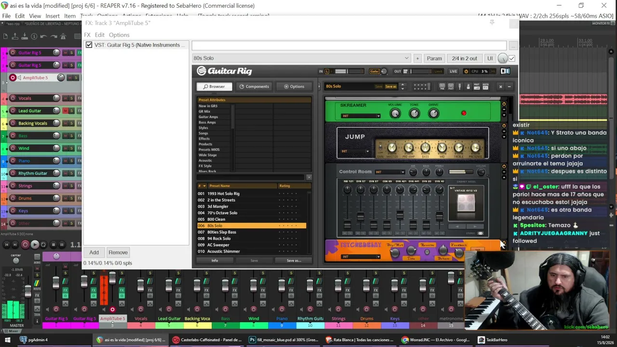Image resolution: width=617 pixels, height=347 pixels.
Task: Open the FX chain for Vocals track
Action: [79, 98]
